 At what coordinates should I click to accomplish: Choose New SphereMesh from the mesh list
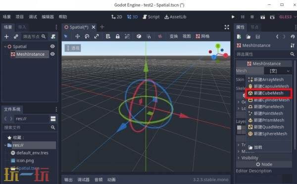tap(269, 134)
